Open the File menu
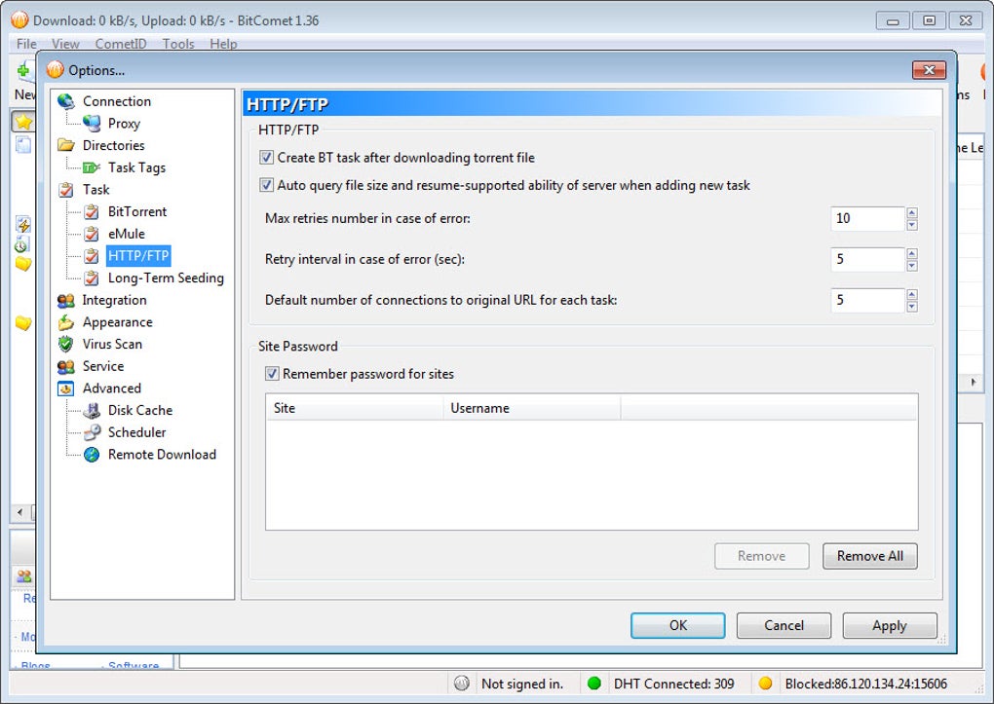This screenshot has width=994, height=704. coord(26,44)
